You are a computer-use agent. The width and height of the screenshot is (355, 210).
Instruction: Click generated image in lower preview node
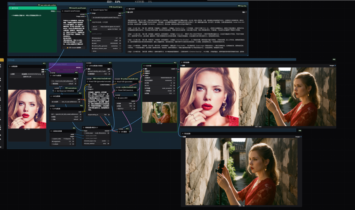(x=242, y=172)
